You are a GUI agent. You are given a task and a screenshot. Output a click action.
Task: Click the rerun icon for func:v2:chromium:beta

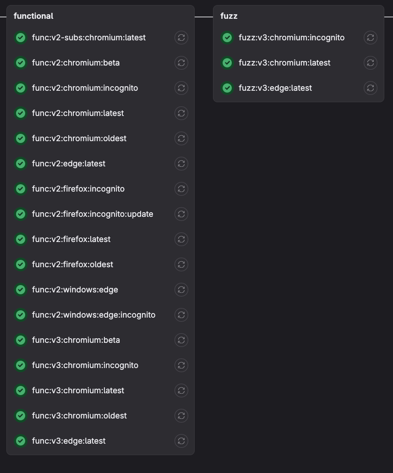coord(181,63)
